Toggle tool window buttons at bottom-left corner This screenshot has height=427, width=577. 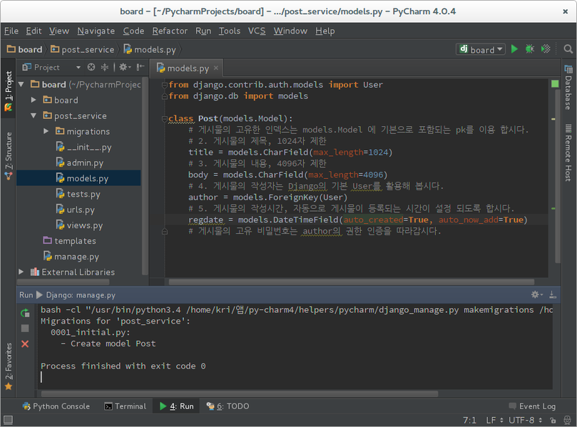8,420
